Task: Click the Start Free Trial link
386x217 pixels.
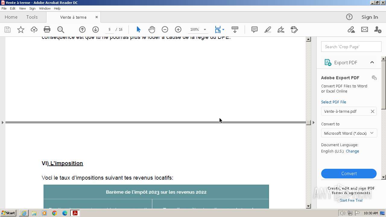Action: 351,200
